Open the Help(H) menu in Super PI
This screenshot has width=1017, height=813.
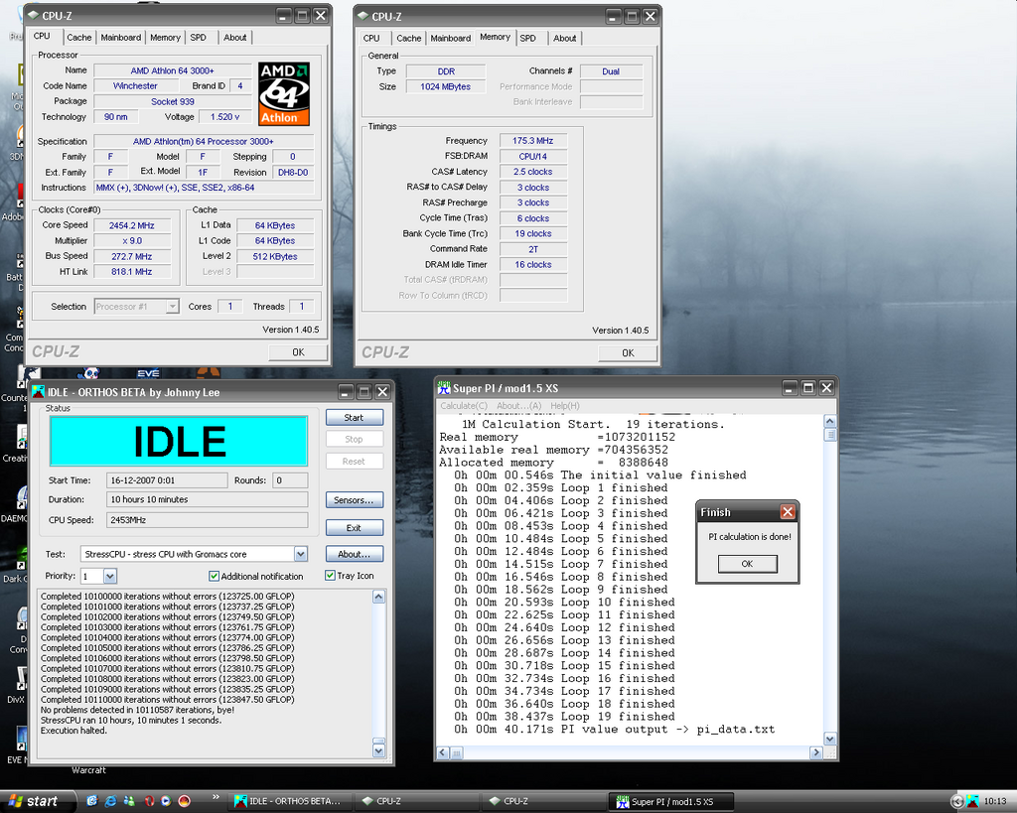(x=565, y=406)
